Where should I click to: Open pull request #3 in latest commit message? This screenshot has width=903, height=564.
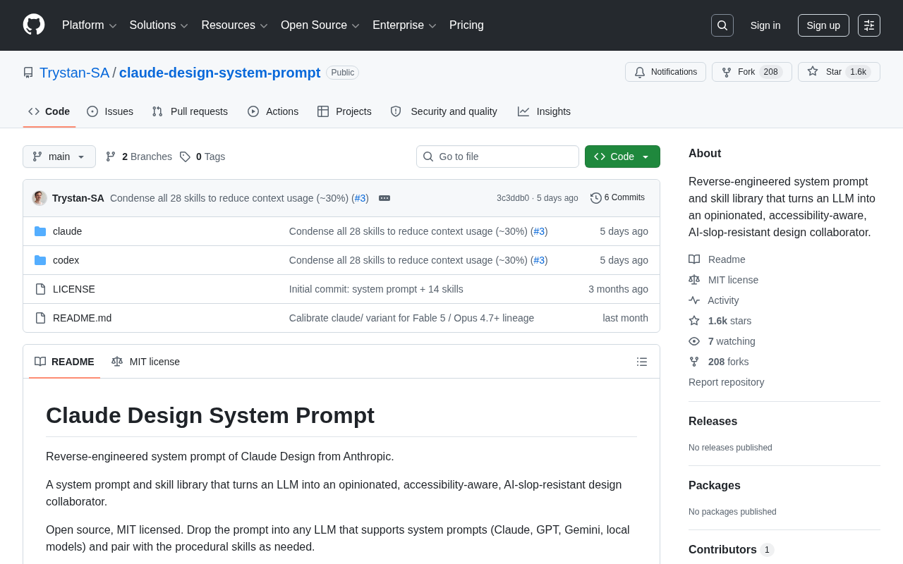360,198
